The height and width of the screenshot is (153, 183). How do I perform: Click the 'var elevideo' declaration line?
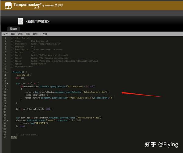(x=59, y=118)
